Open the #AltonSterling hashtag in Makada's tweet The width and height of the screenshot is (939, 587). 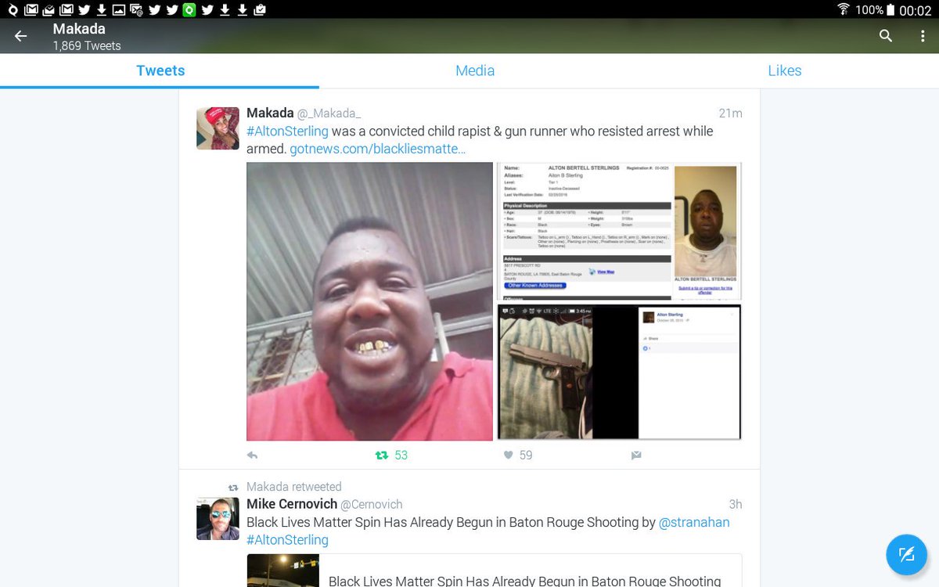point(287,131)
